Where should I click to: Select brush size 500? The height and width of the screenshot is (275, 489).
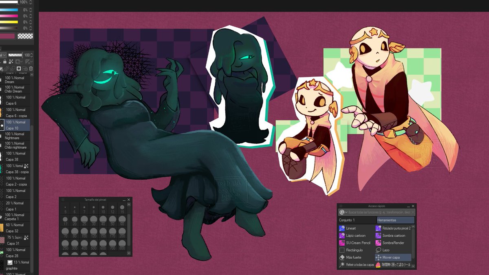coord(94,244)
